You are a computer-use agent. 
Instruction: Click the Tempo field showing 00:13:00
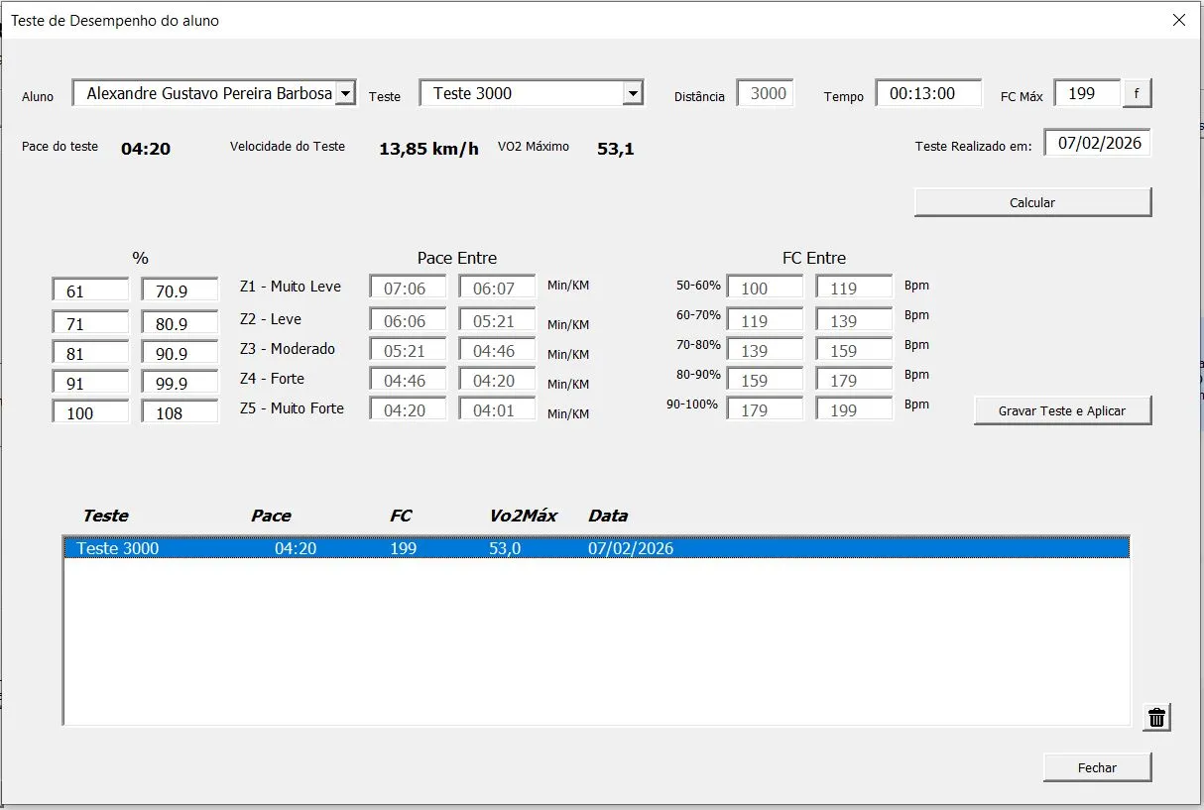click(x=927, y=93)
